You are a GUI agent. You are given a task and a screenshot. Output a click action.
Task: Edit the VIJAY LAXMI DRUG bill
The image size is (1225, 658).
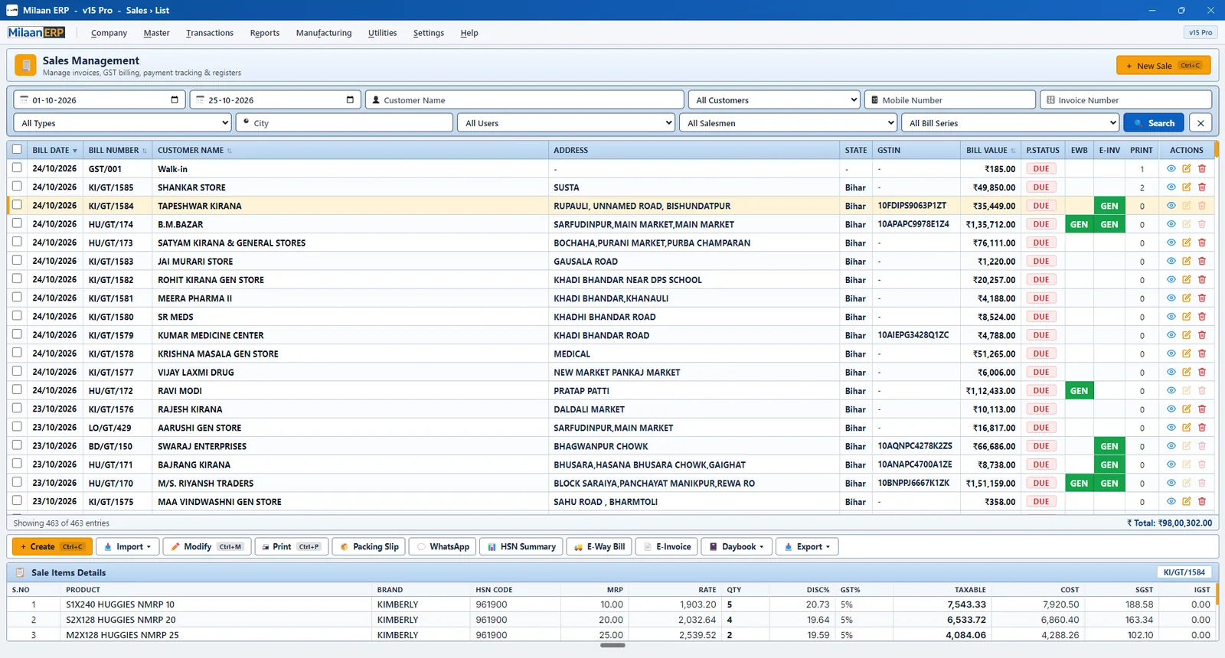click(1186, 373)
